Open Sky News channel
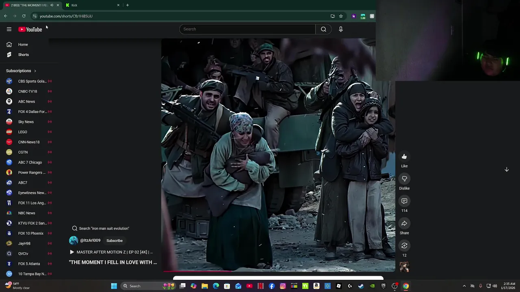The image size is (520, 292). [x=28, y=122]
